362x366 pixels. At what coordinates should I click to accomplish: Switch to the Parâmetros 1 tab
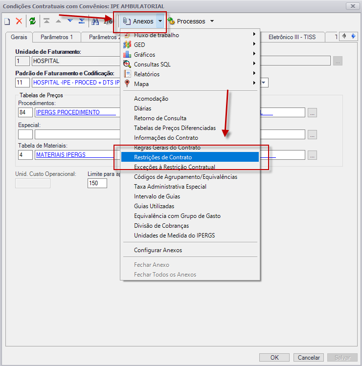57,37
